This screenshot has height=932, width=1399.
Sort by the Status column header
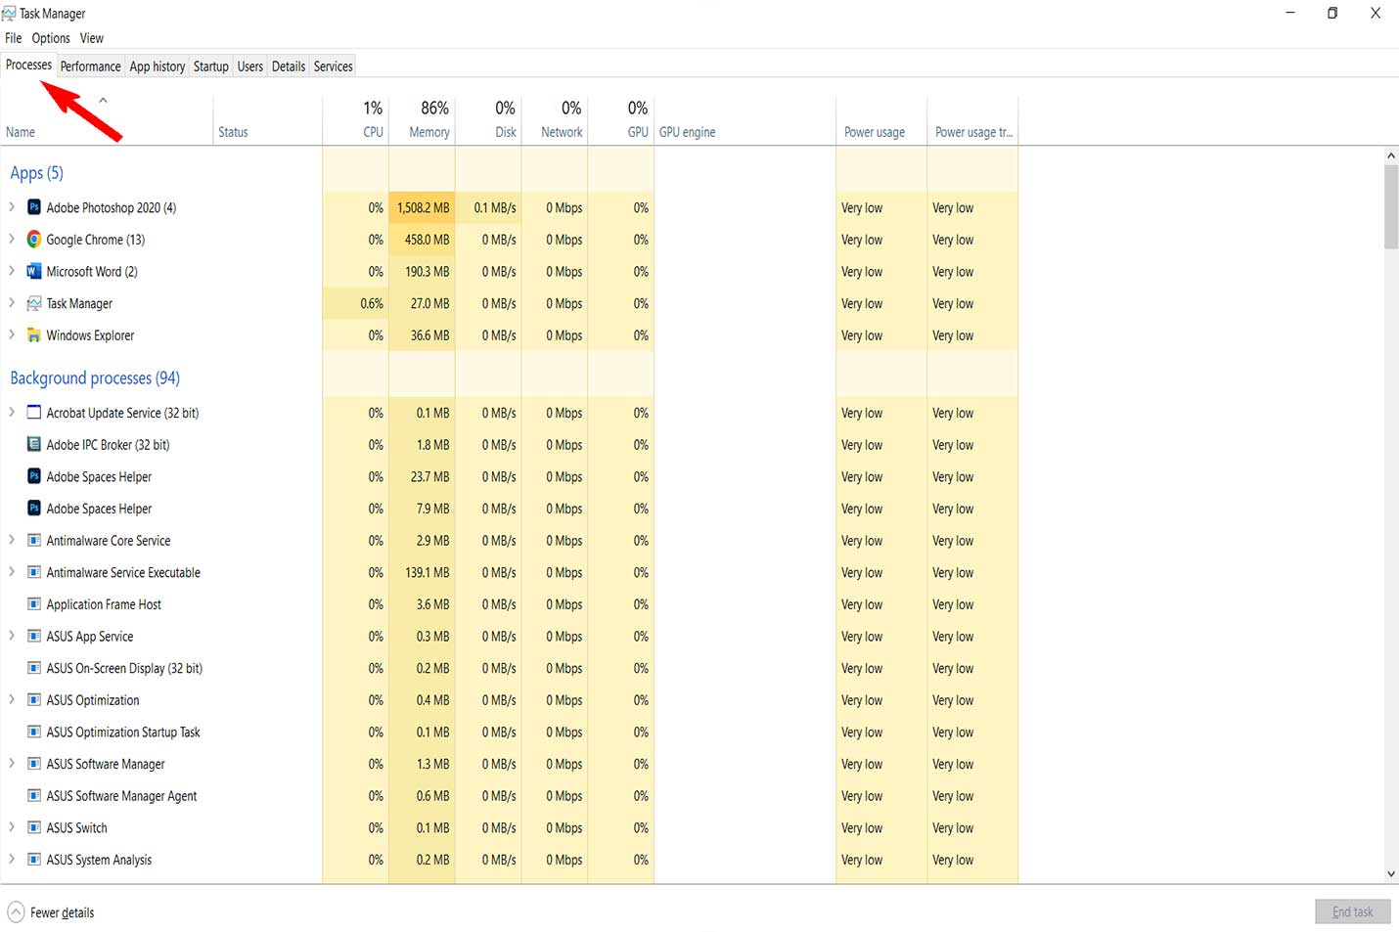268,121
